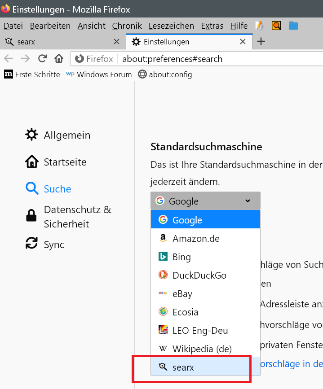The height and width of the screenshot is (389, 323).
Task: Click the address bar showing about:preferences#search
Action: click(x=216, y=59)
